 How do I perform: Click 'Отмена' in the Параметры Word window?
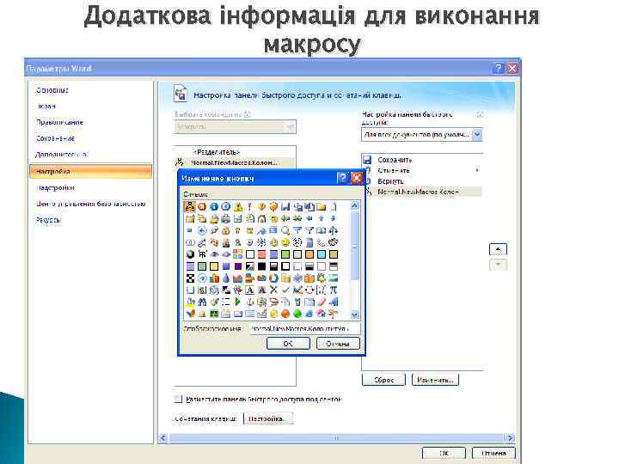click(493, 453)
